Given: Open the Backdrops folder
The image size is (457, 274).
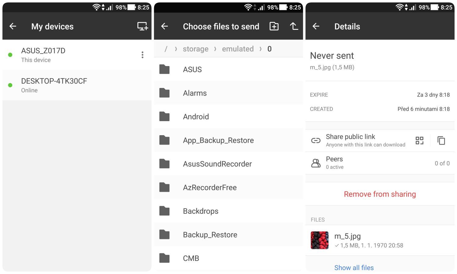Looking at the screenshot, I should point(200,211).
